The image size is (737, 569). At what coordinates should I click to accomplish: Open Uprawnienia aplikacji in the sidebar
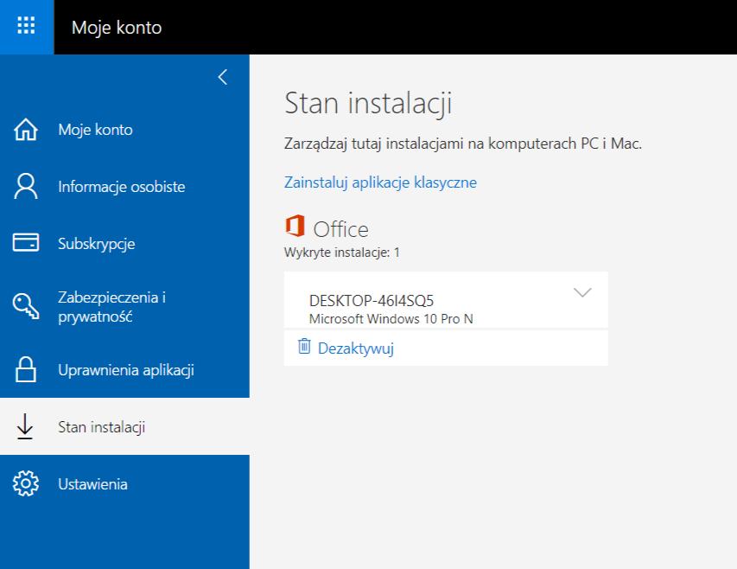124,369
